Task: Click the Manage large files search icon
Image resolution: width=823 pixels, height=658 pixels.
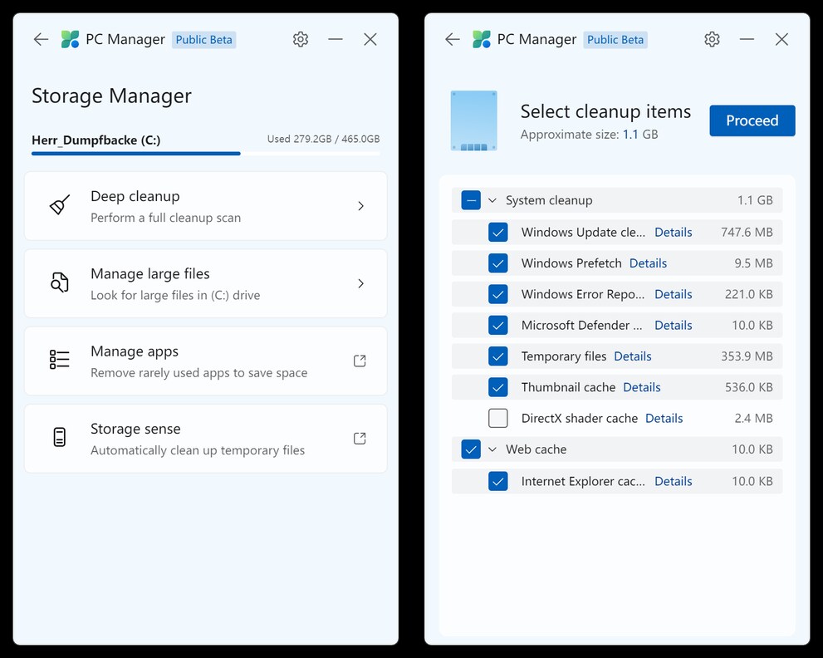Action: [x=60, y=282]
